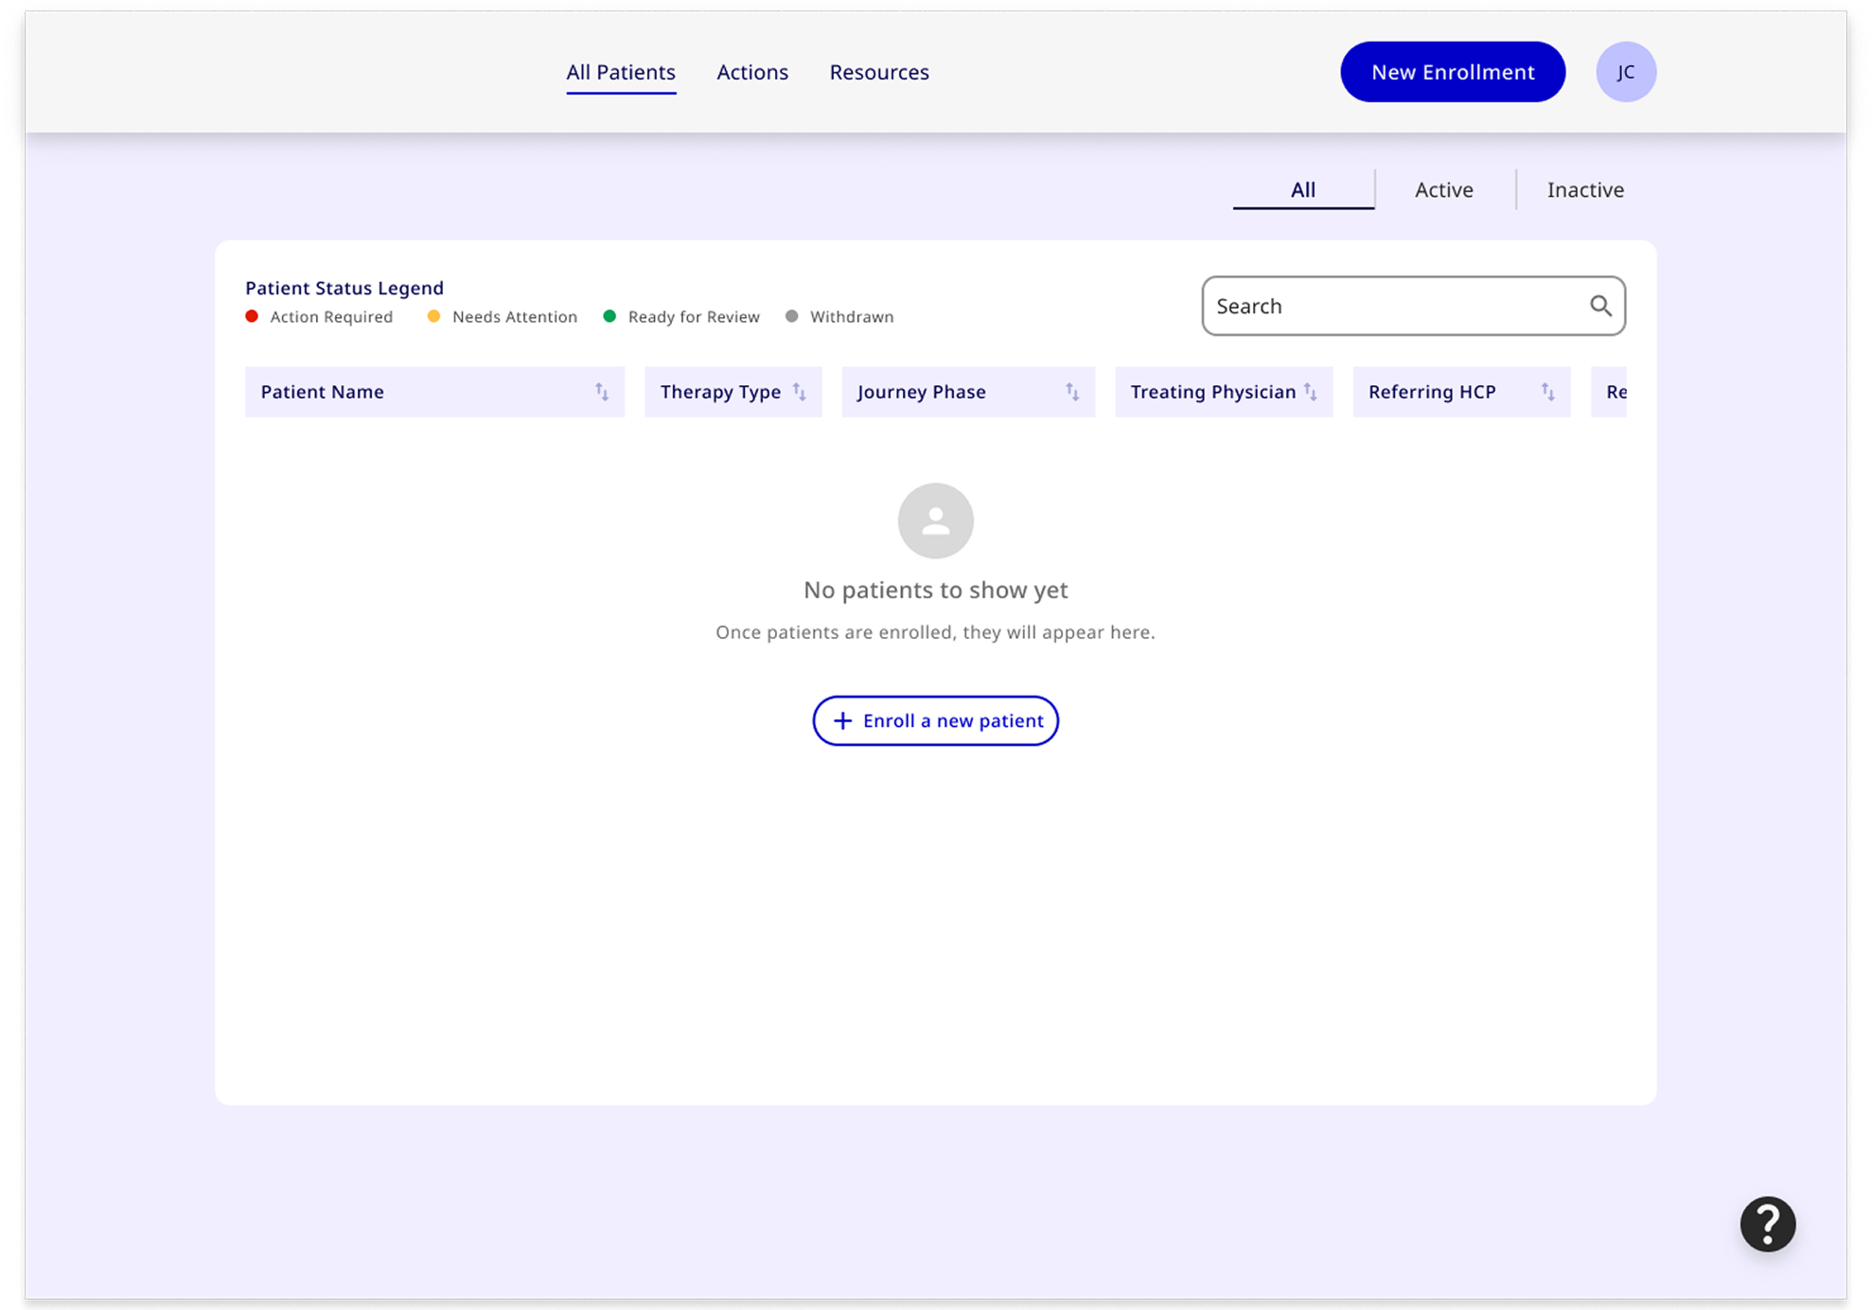Image resolution: width=1872 pixels, height=1310 pixels.
Task: Click inside the Search field
Action: pos(1372,306)
